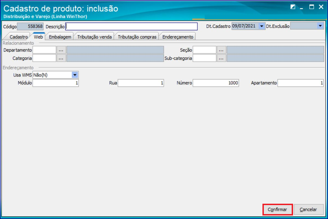This screenshot has width=328, height=219.
Task: Minimize the Cadastro de produto window
Action: [x=302, y=8]
